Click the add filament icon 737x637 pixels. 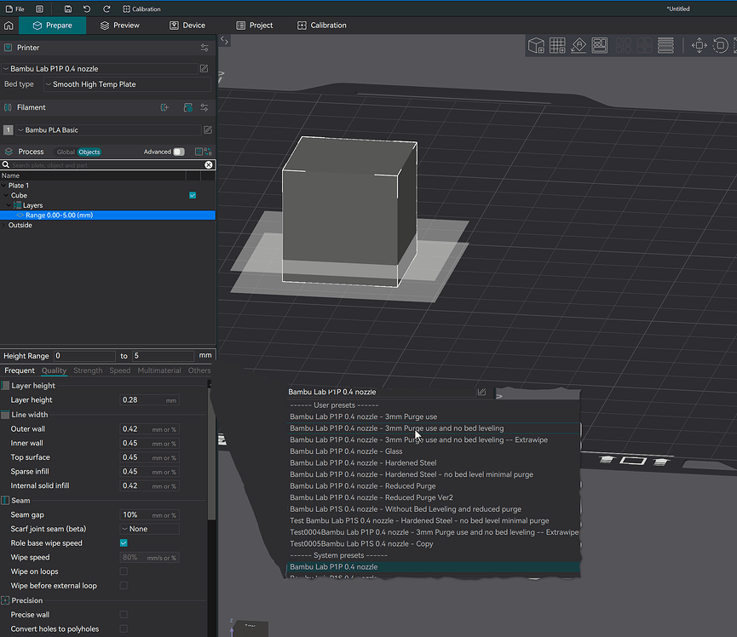tap(164, 107)
